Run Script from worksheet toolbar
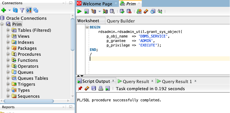230x113 pixels. (x=87, y=11)
